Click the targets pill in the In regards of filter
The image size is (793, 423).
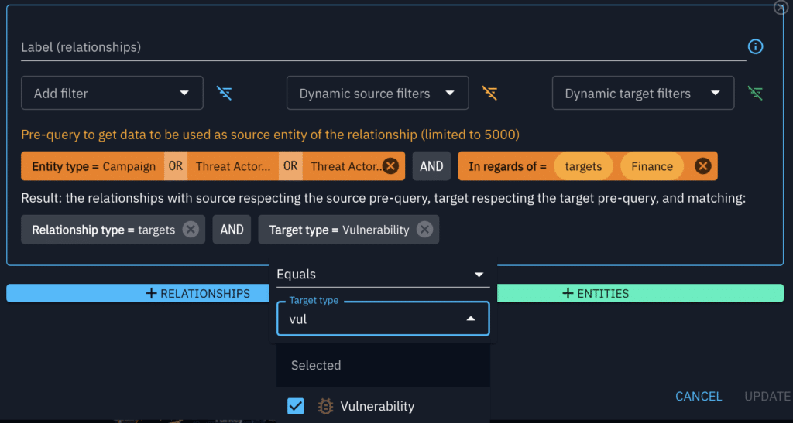(583, 166)
